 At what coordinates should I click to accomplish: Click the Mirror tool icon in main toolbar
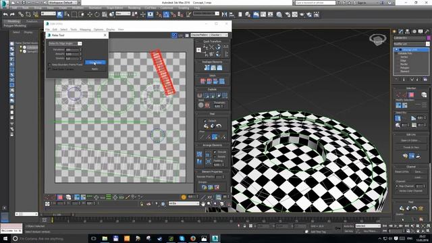(x=225, y=14)
